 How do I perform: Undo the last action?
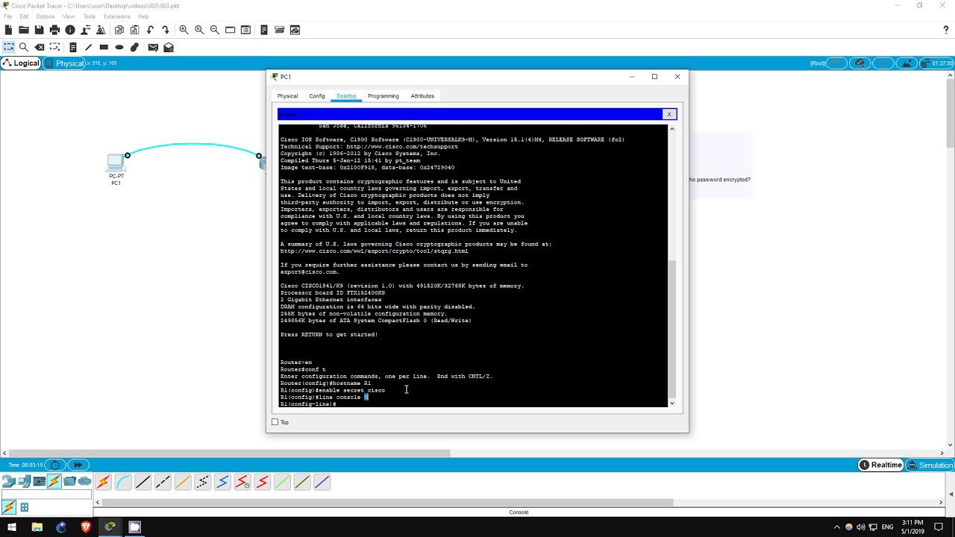point(150,30)
